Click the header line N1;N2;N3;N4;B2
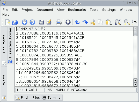This screenshot has width=139, height=102. tap(31, 29)
